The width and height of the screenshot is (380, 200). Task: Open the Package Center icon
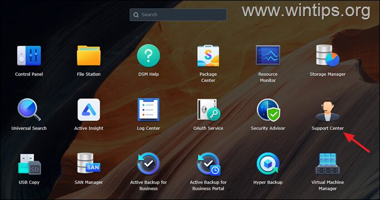(208, 56)
